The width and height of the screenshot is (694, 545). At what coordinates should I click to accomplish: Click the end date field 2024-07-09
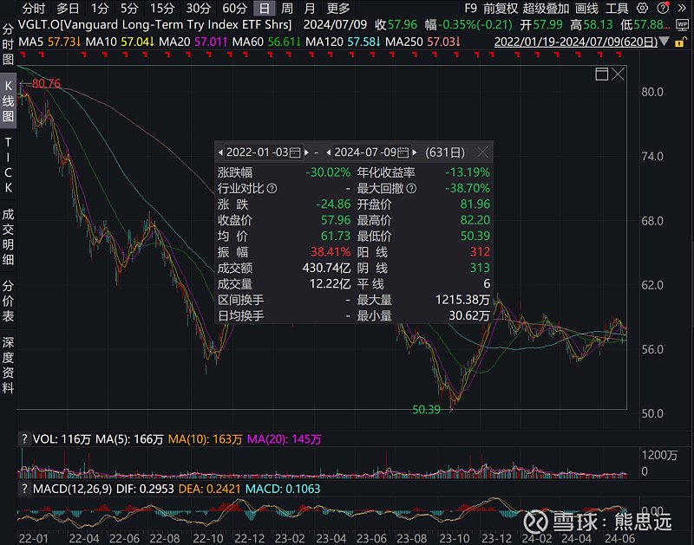(365, 152)
